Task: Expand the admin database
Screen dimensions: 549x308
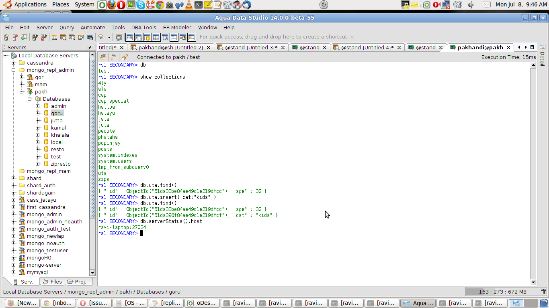Action: pyautogui.click(x=38, y=106)
